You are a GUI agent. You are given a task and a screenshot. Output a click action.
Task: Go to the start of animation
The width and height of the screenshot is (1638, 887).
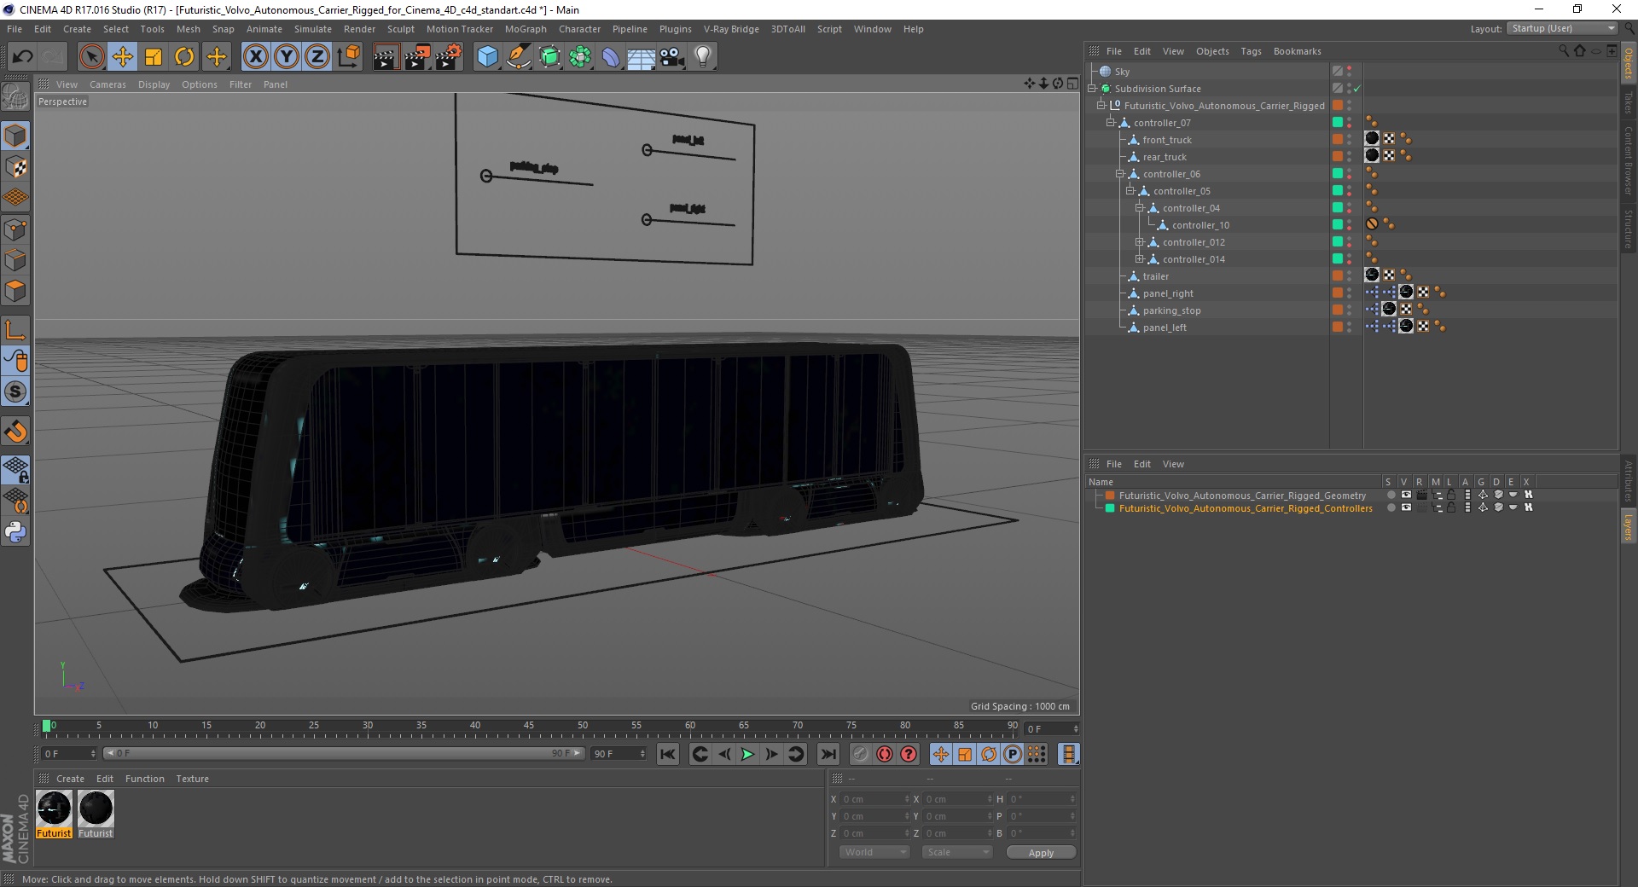668,754
